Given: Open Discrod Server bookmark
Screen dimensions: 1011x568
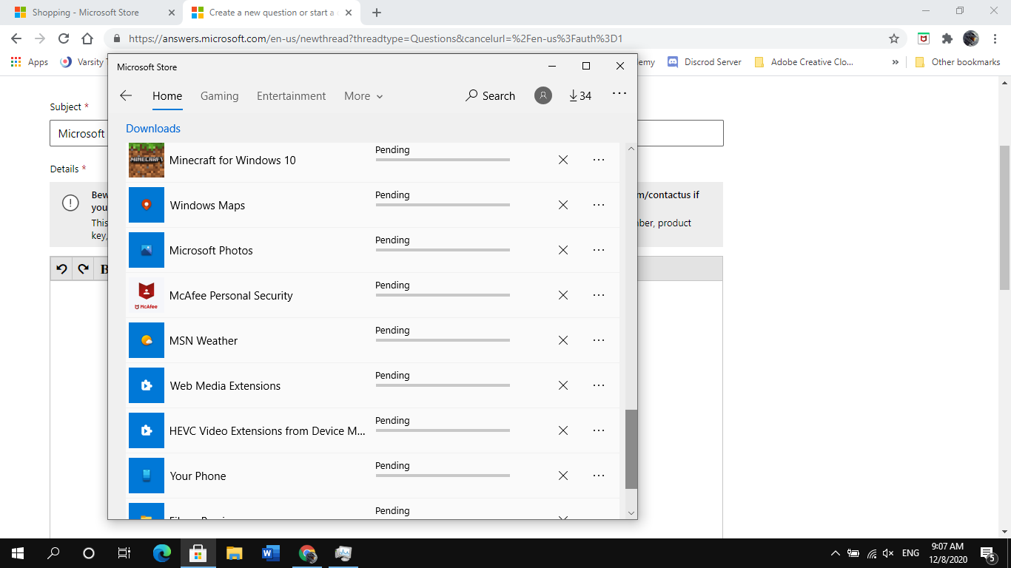Looking at the screenshot, I should pyautogui.click(x=705, y=62).
